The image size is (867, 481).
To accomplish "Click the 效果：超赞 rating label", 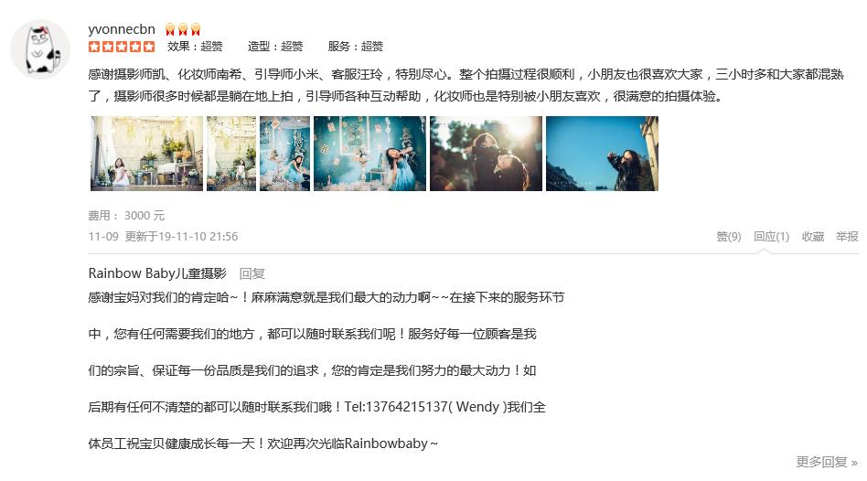I will click(195, 47).
